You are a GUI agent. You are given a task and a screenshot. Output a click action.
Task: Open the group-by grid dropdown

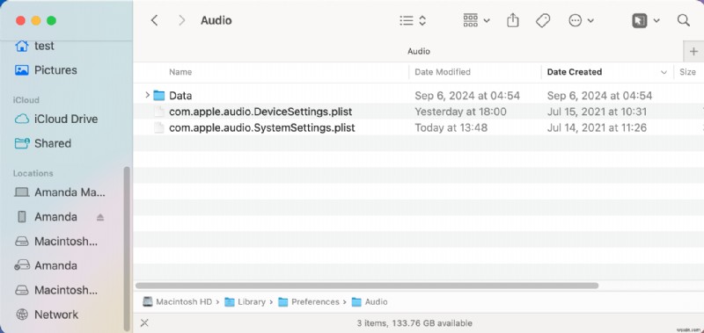[476, 20]
